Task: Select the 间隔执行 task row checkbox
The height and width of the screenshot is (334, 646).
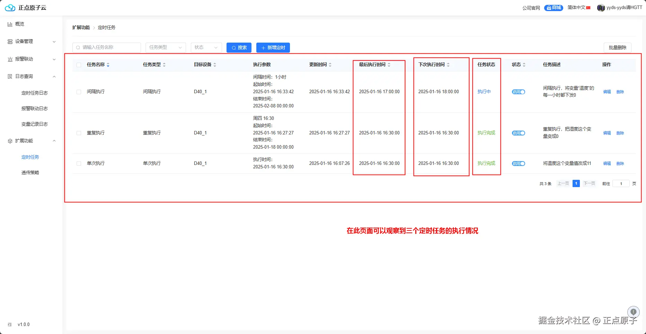Action: [x=79, y=92]
